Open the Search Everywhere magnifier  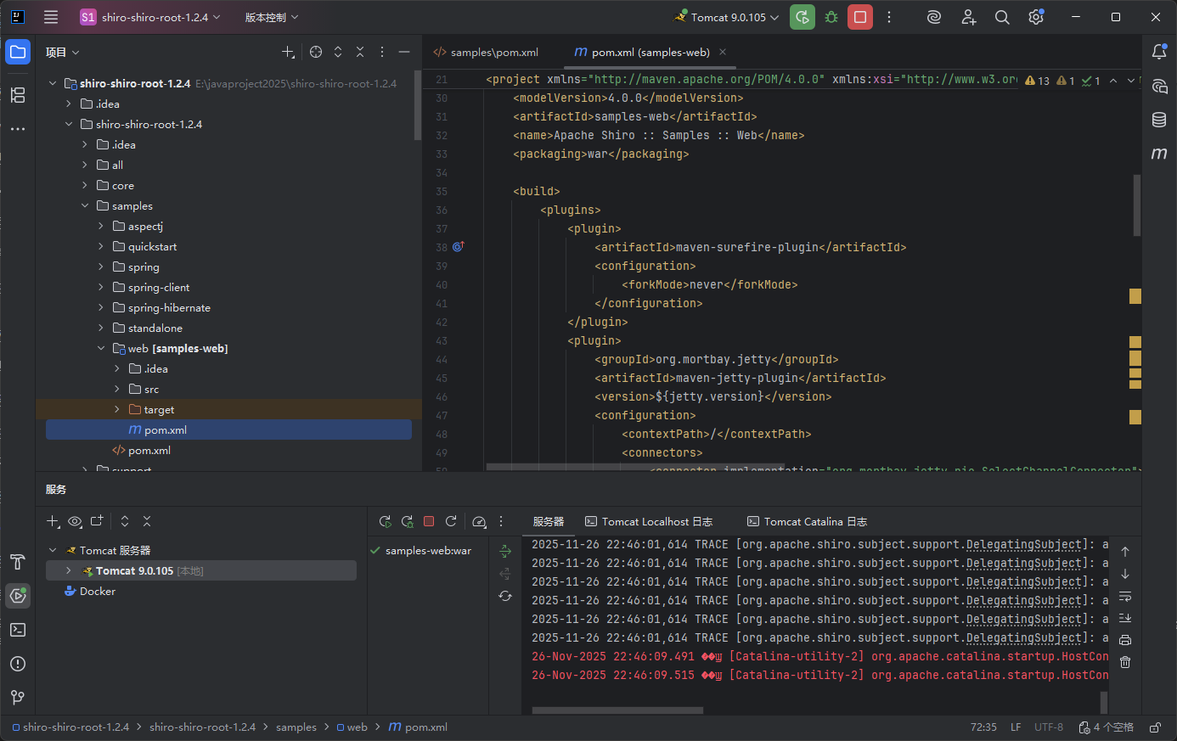click(x=1002, y=17)
